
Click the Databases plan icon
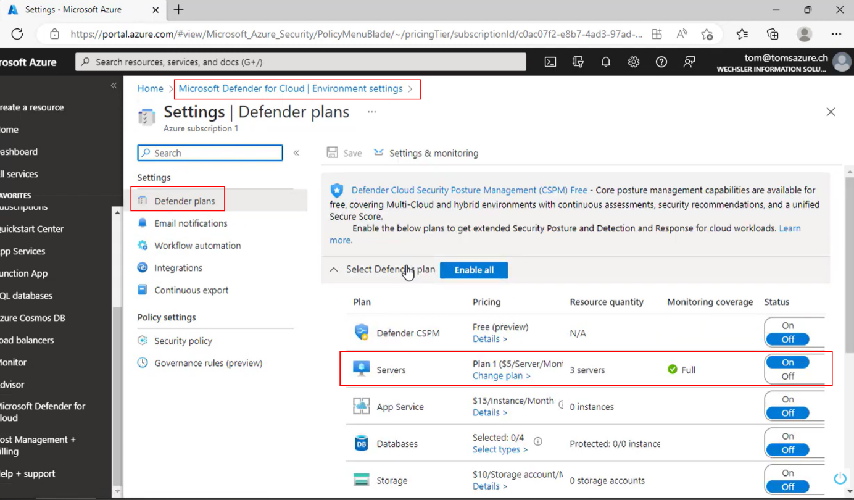point(362,443)
